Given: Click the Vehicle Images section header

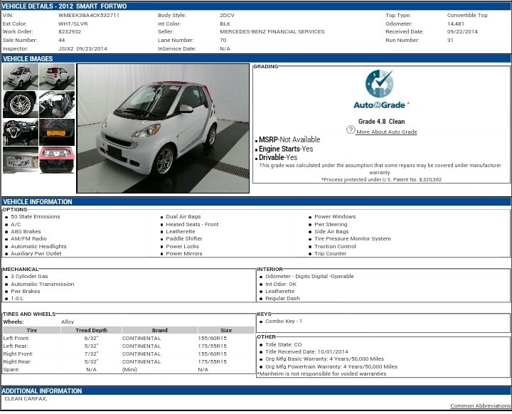Looking at the screenshot, I should (28, 59).
